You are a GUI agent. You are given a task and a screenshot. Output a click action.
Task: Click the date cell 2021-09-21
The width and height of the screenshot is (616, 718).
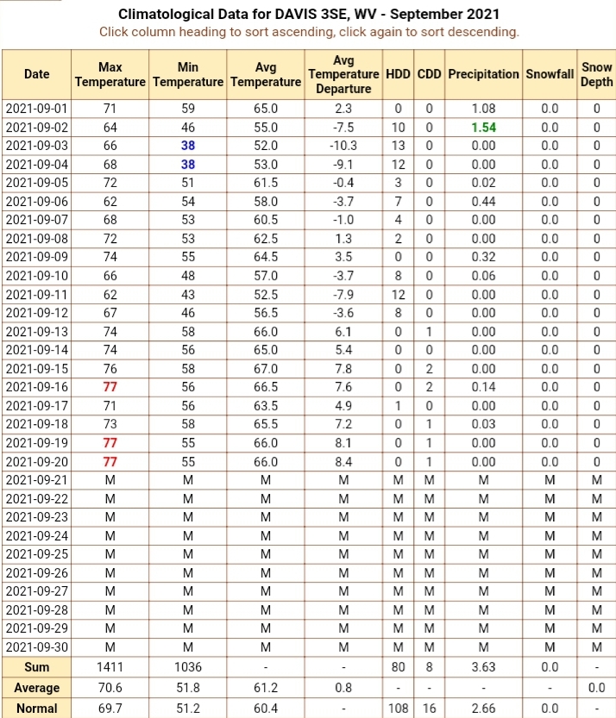[x=36, y=480]
